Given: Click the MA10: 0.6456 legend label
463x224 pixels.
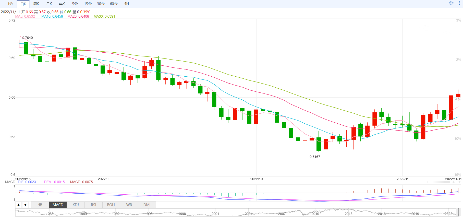Looking at the screenshot, I should point(52,16).
